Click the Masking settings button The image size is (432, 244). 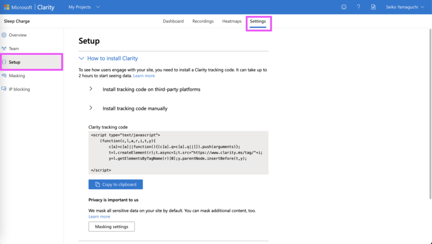(111, 227)
